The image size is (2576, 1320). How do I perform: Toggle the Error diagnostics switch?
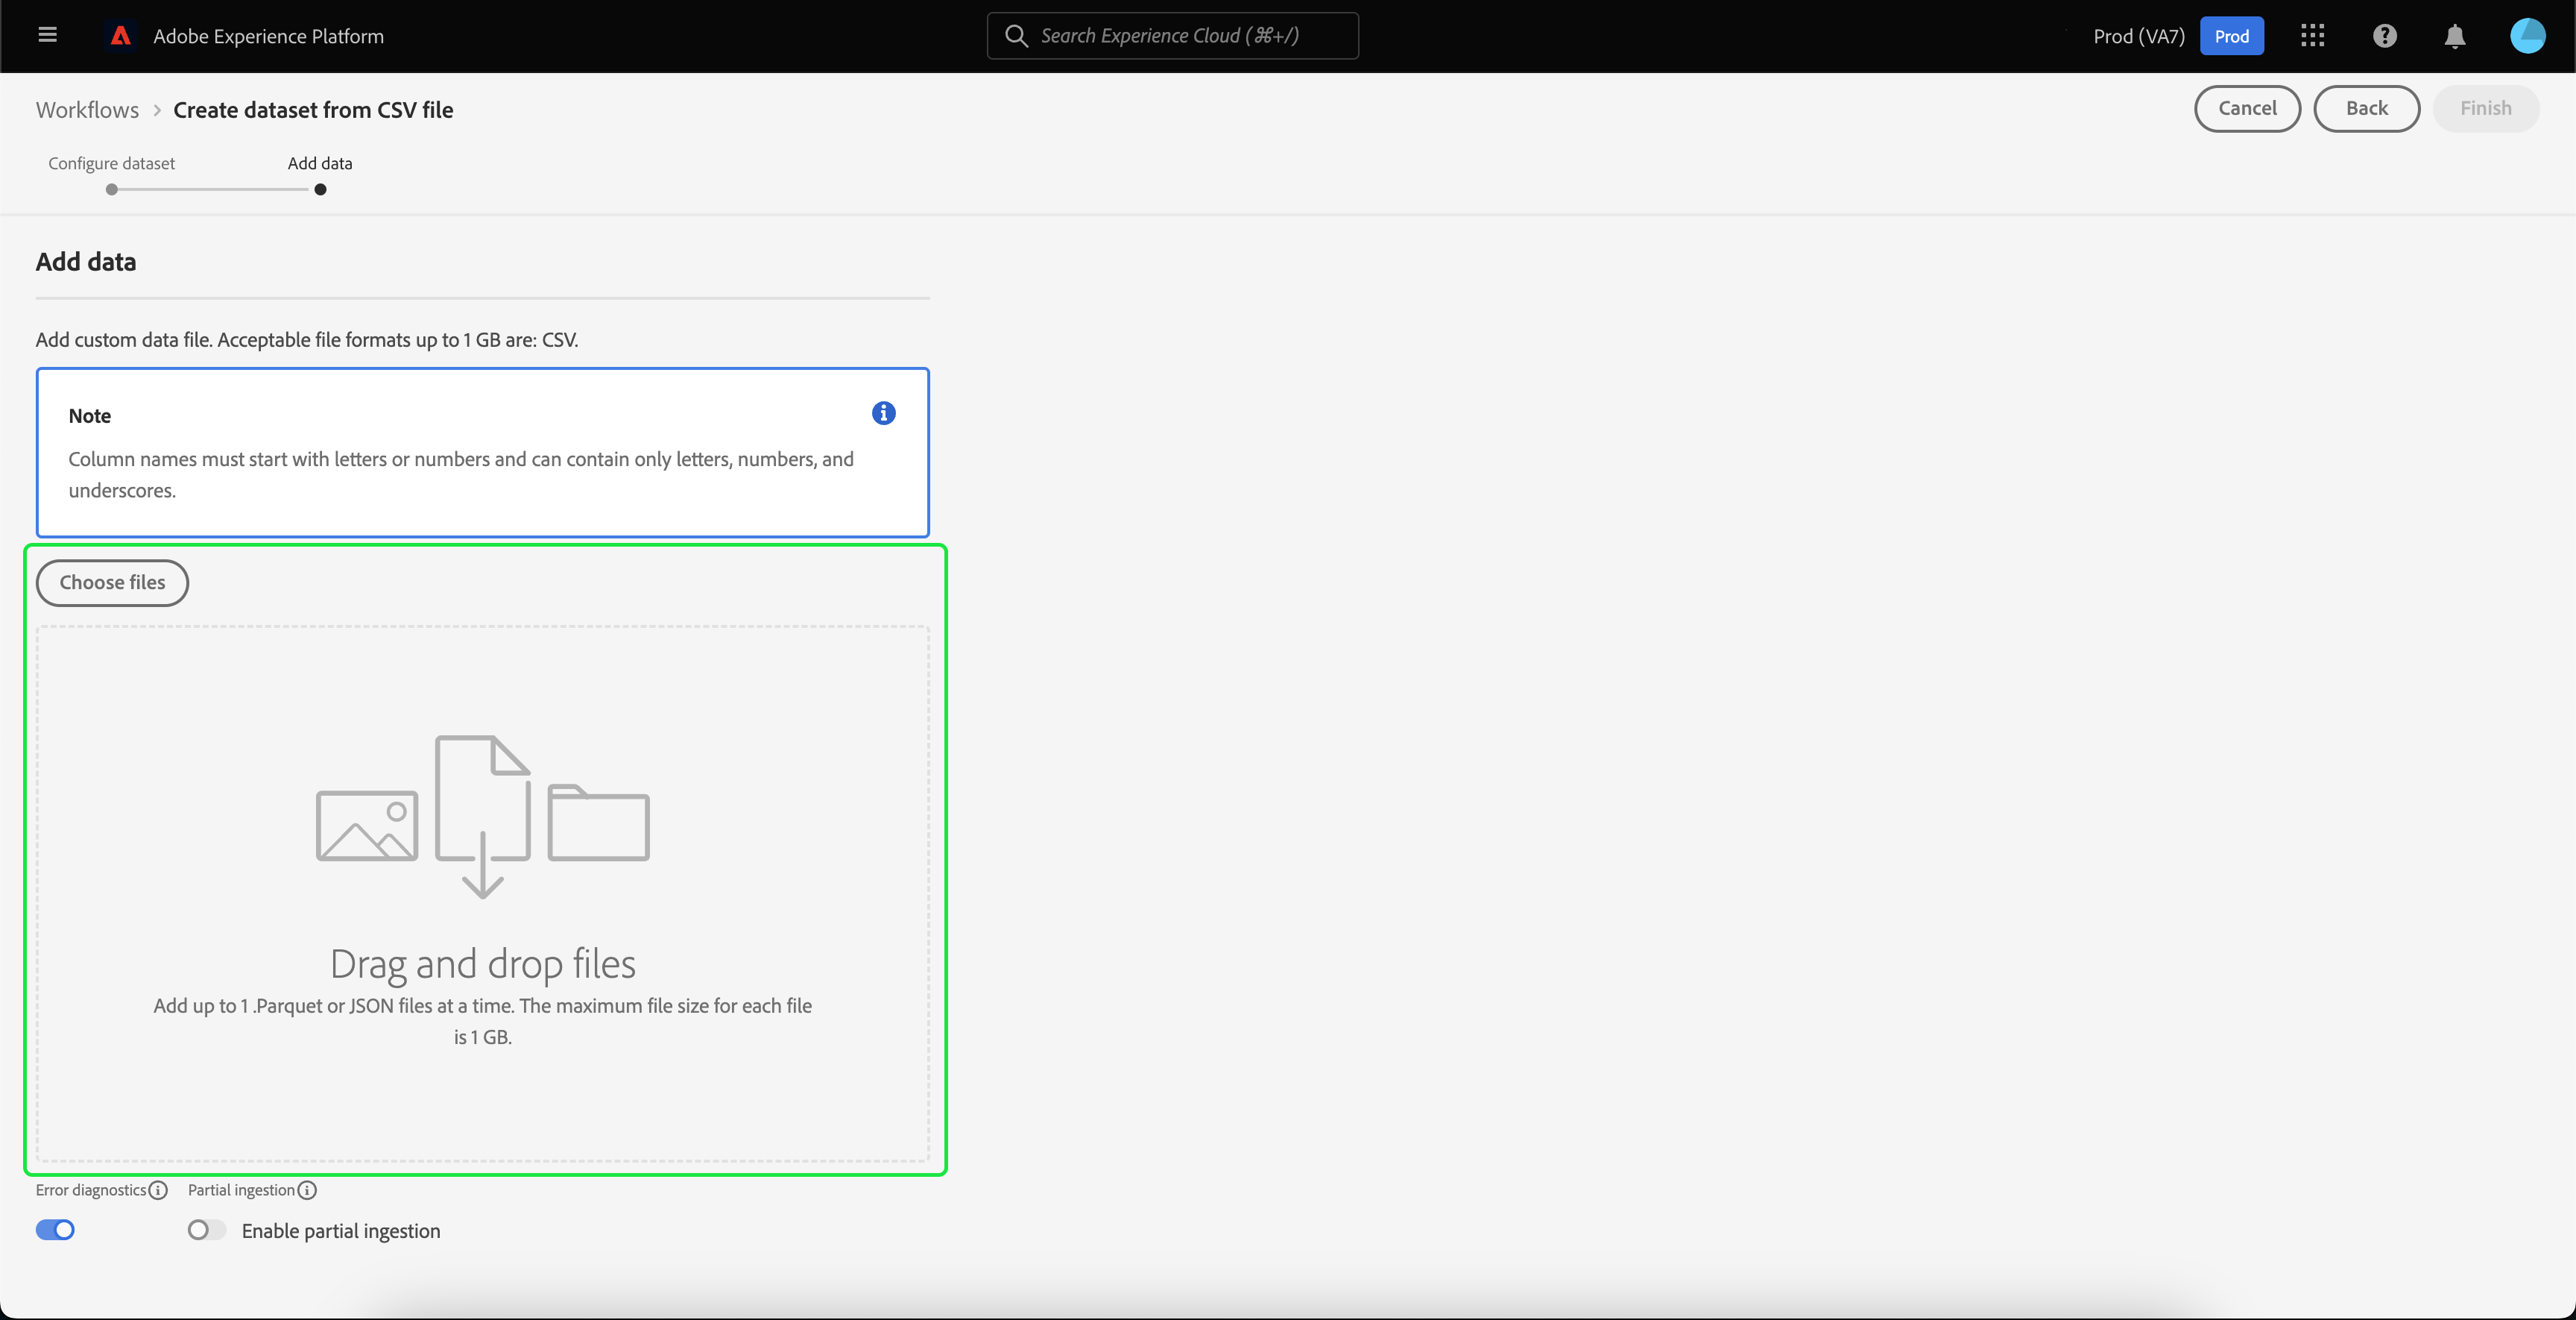click(55, 1230)
